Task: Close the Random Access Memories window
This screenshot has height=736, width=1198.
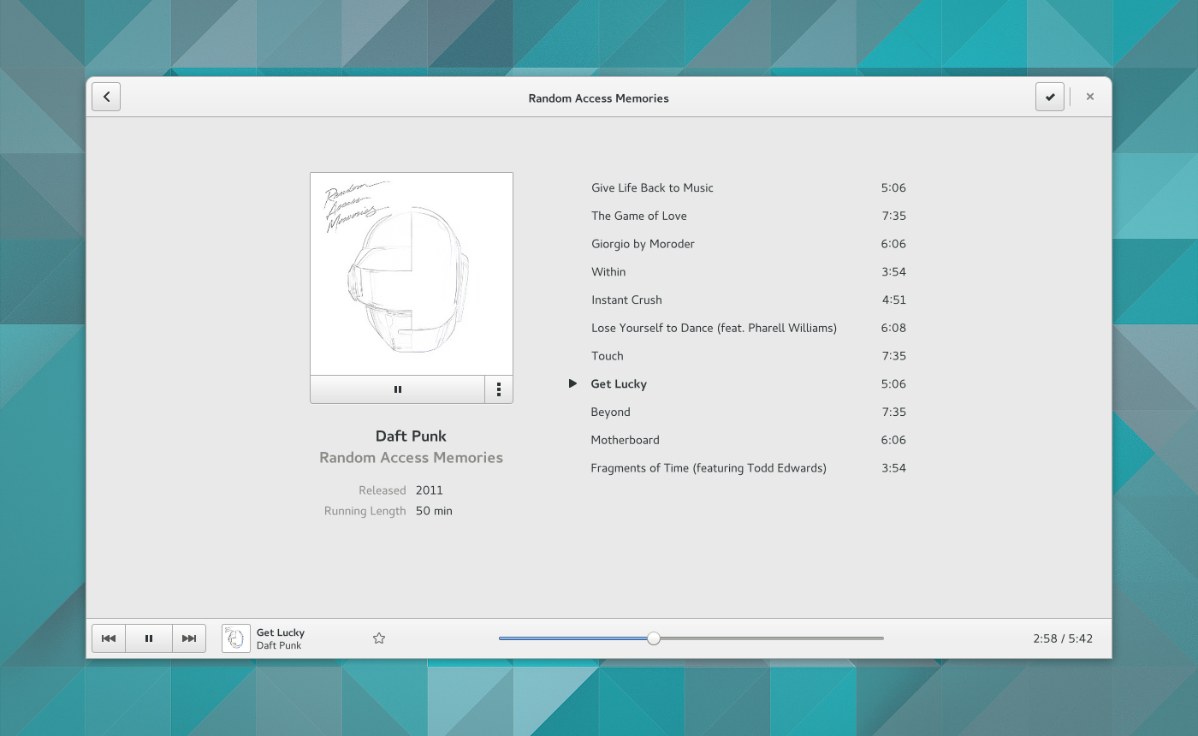Action: pyautogui.click(x=1089, y=97)
